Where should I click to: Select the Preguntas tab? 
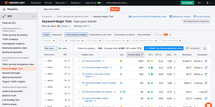point(57,35)
